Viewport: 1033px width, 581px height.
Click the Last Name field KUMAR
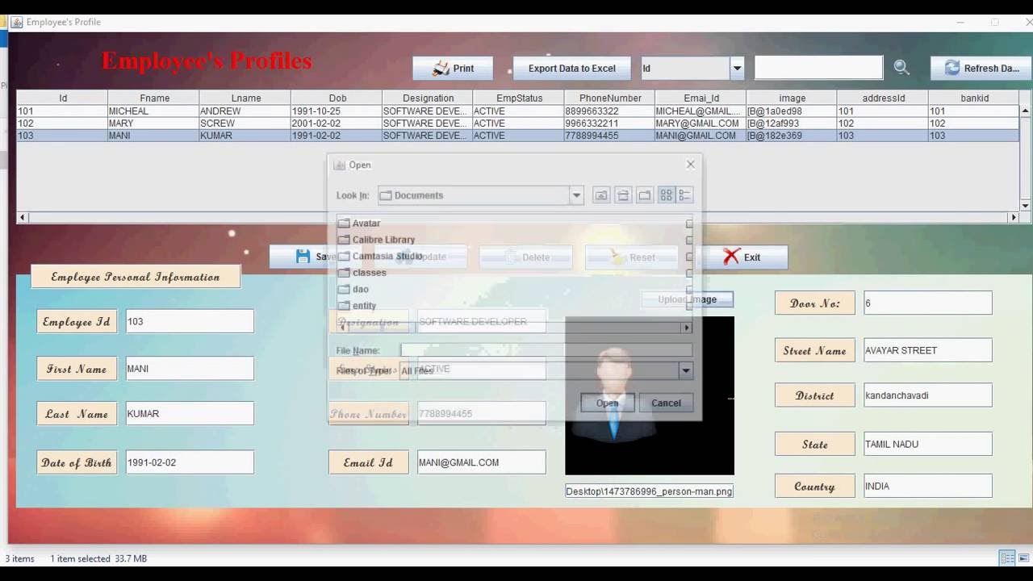click(190, 413)
